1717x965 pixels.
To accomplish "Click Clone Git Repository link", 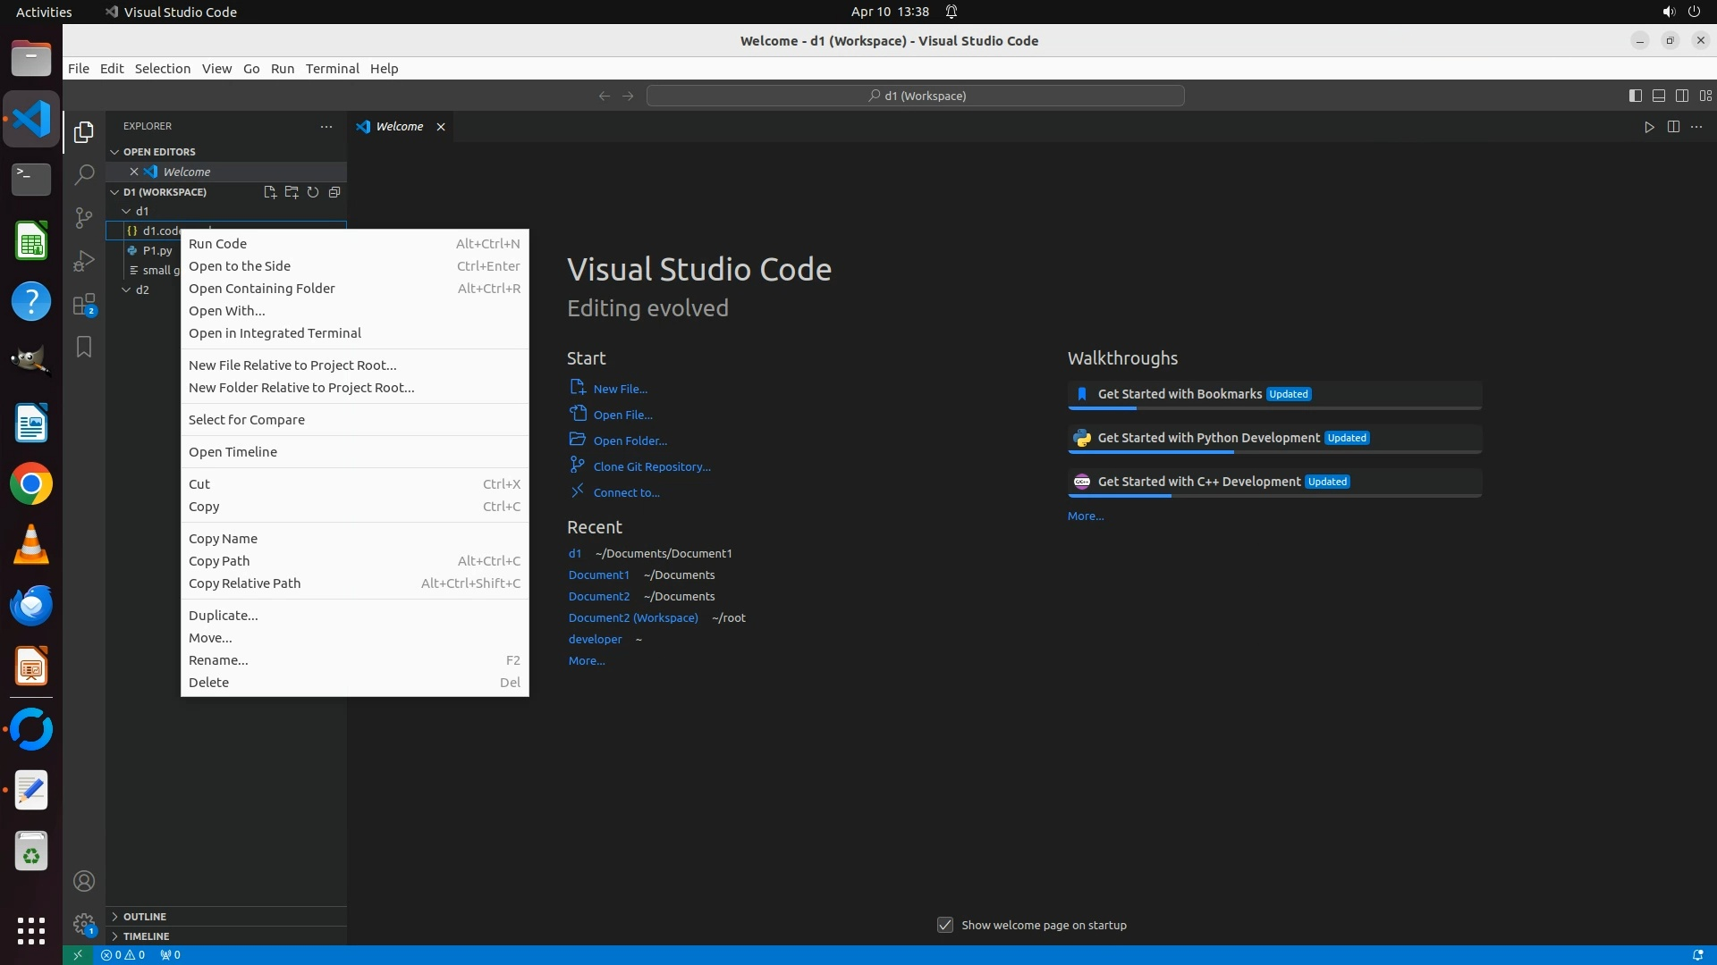I will click(651, 466).
